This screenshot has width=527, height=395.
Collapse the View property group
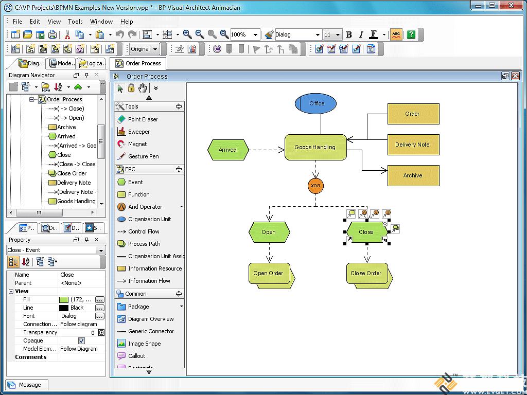[11, 291]
